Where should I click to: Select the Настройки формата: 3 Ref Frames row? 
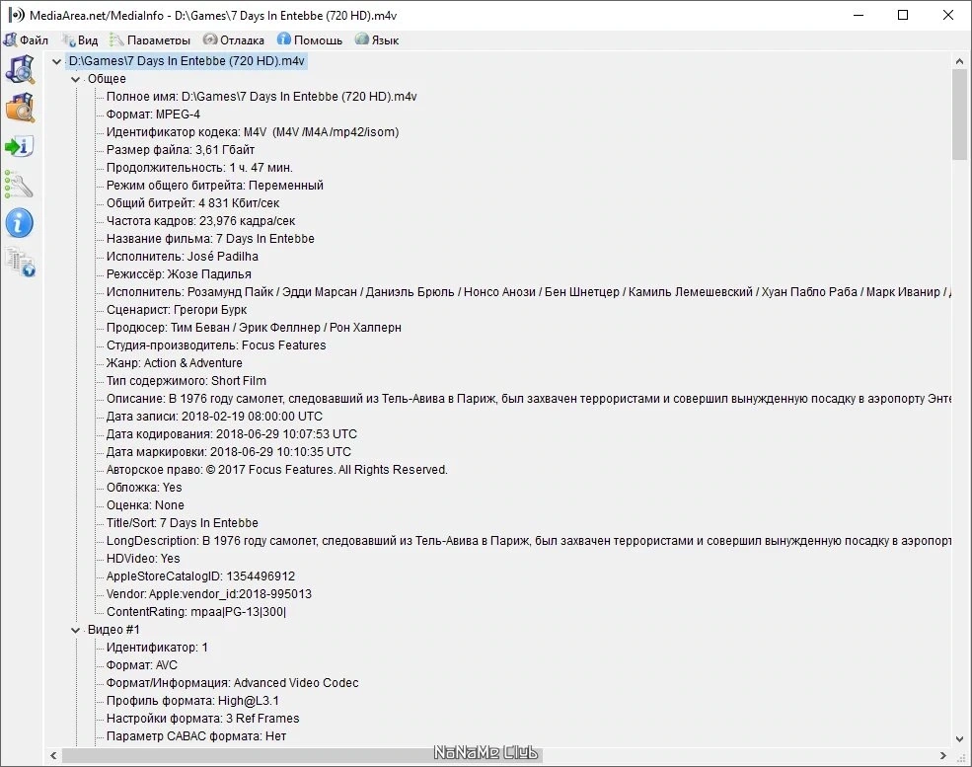tap(202, 719)
